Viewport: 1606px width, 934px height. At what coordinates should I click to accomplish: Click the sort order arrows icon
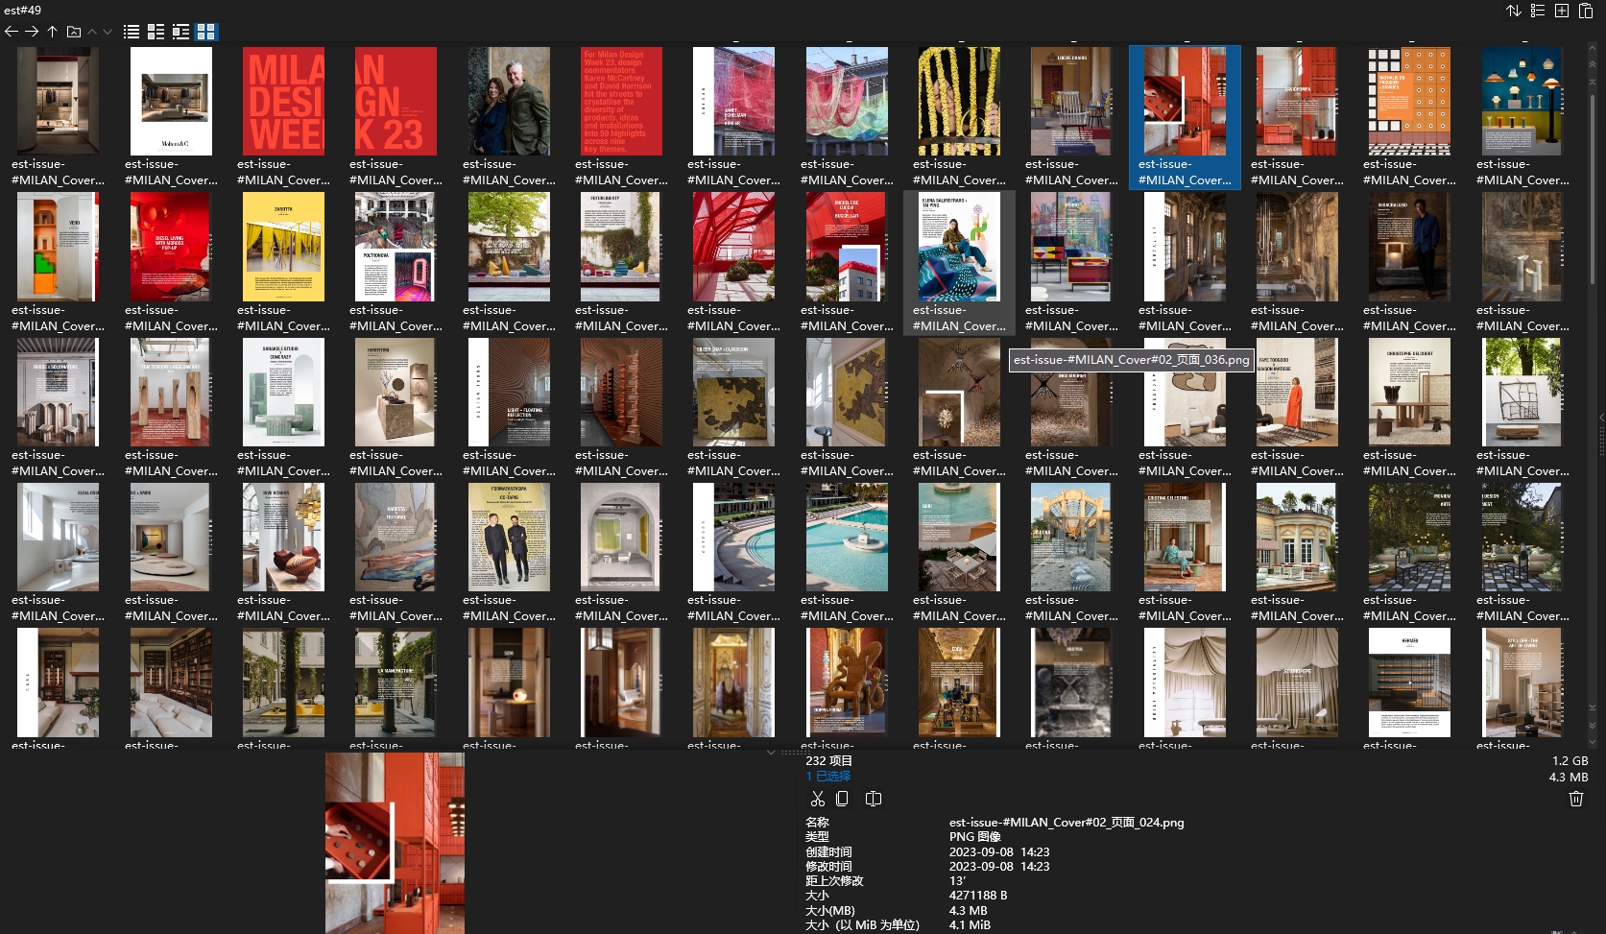point(1513,11)
